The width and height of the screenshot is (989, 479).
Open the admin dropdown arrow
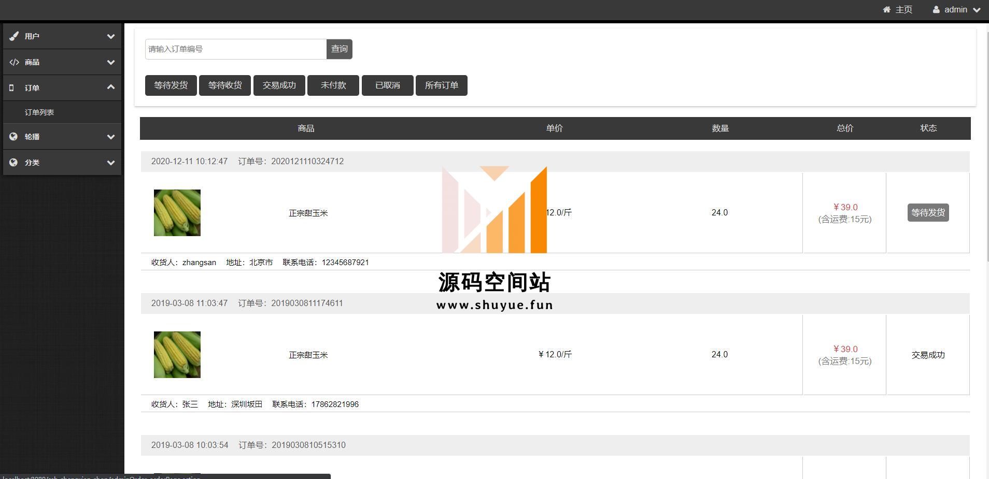977,10
